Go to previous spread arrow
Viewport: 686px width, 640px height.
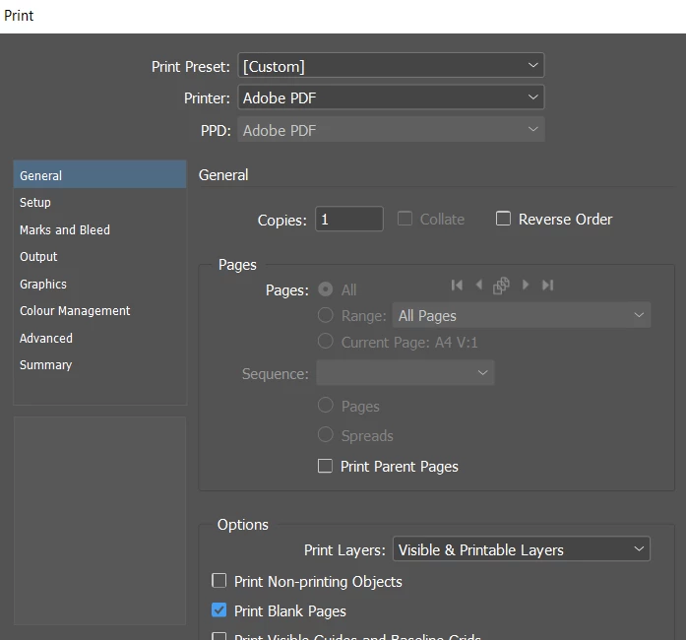(x=479, y=285)
